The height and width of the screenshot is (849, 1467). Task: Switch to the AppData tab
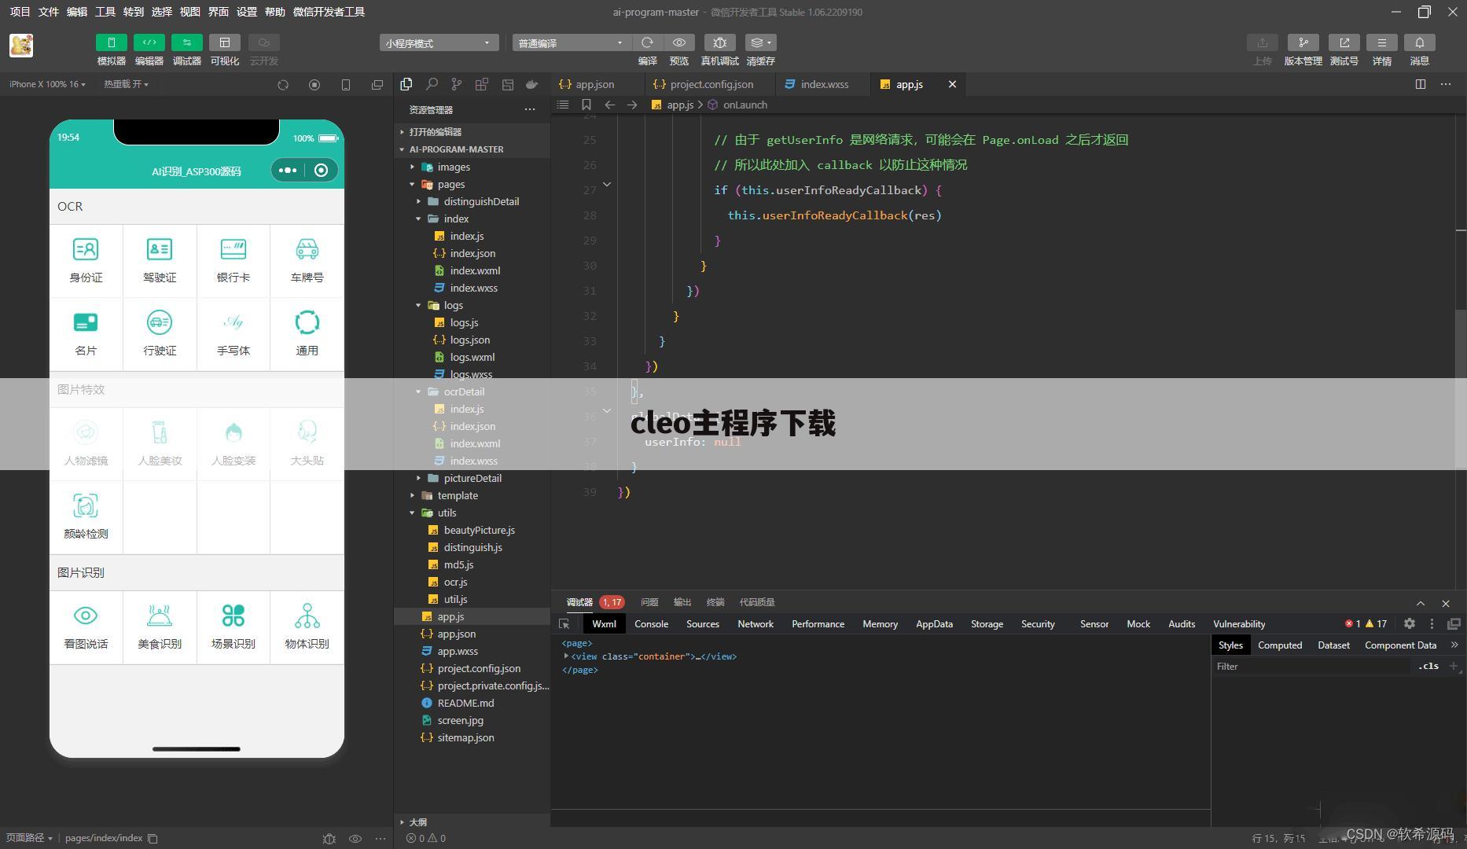point(934,624)
